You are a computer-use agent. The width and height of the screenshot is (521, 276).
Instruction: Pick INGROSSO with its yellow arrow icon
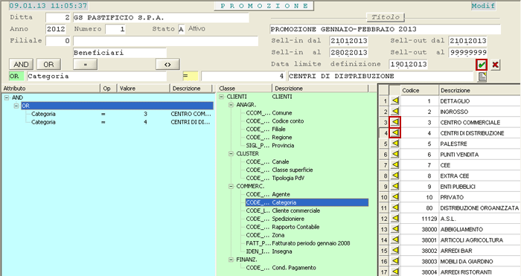pyautogui.click(x=394, y=112)
